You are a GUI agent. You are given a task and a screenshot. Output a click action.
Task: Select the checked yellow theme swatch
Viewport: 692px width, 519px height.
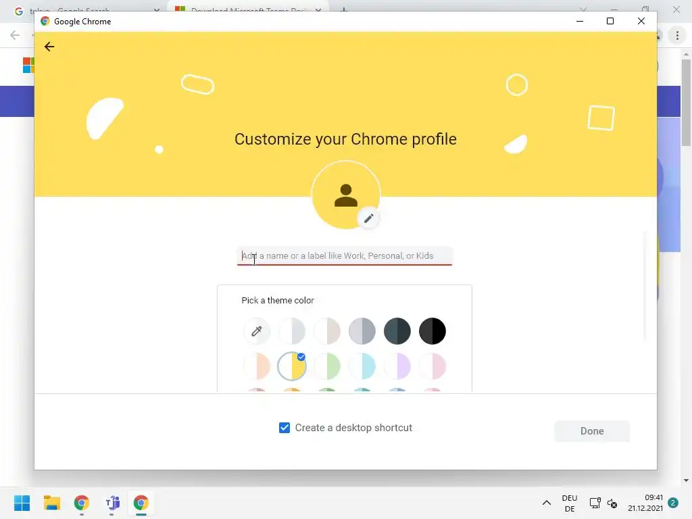point(292,366)
